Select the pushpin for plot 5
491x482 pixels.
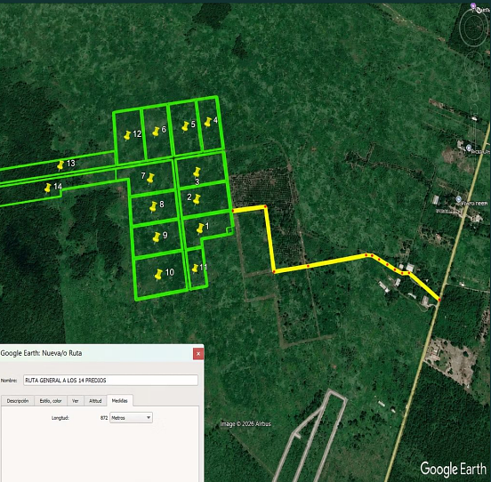pyautogui.click(x=185, y=126)
